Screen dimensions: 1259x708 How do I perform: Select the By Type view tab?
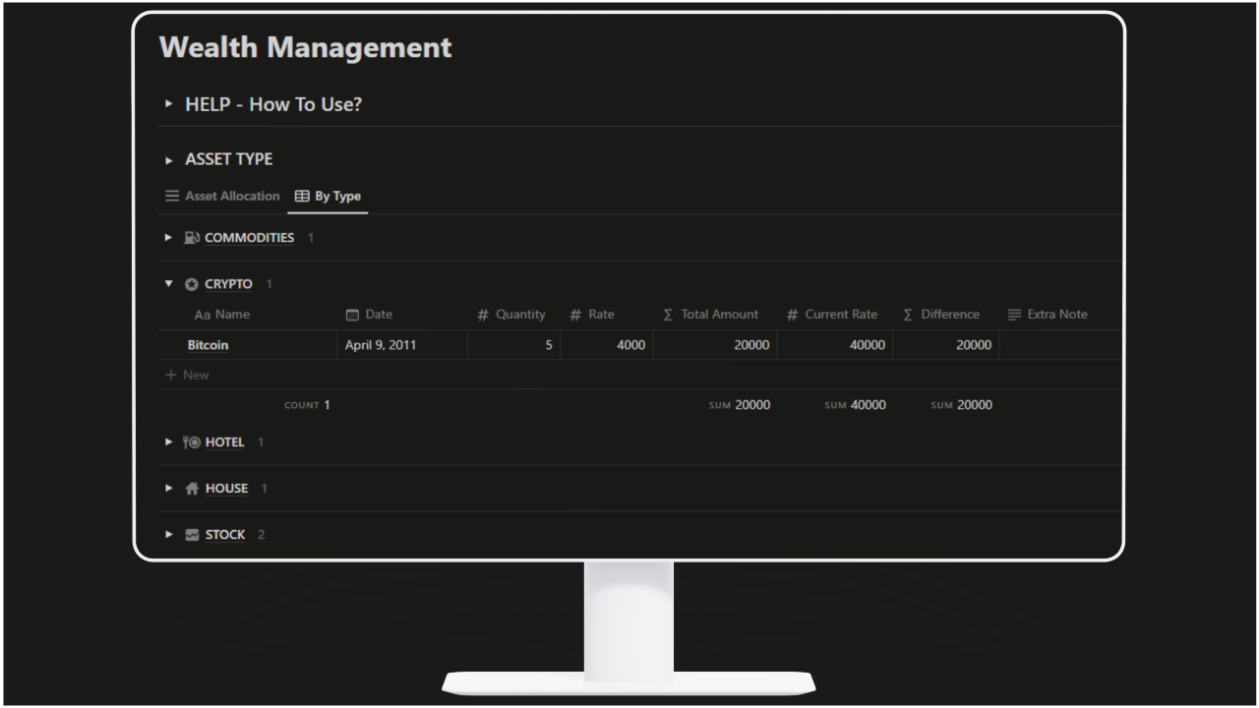(328, 197)
